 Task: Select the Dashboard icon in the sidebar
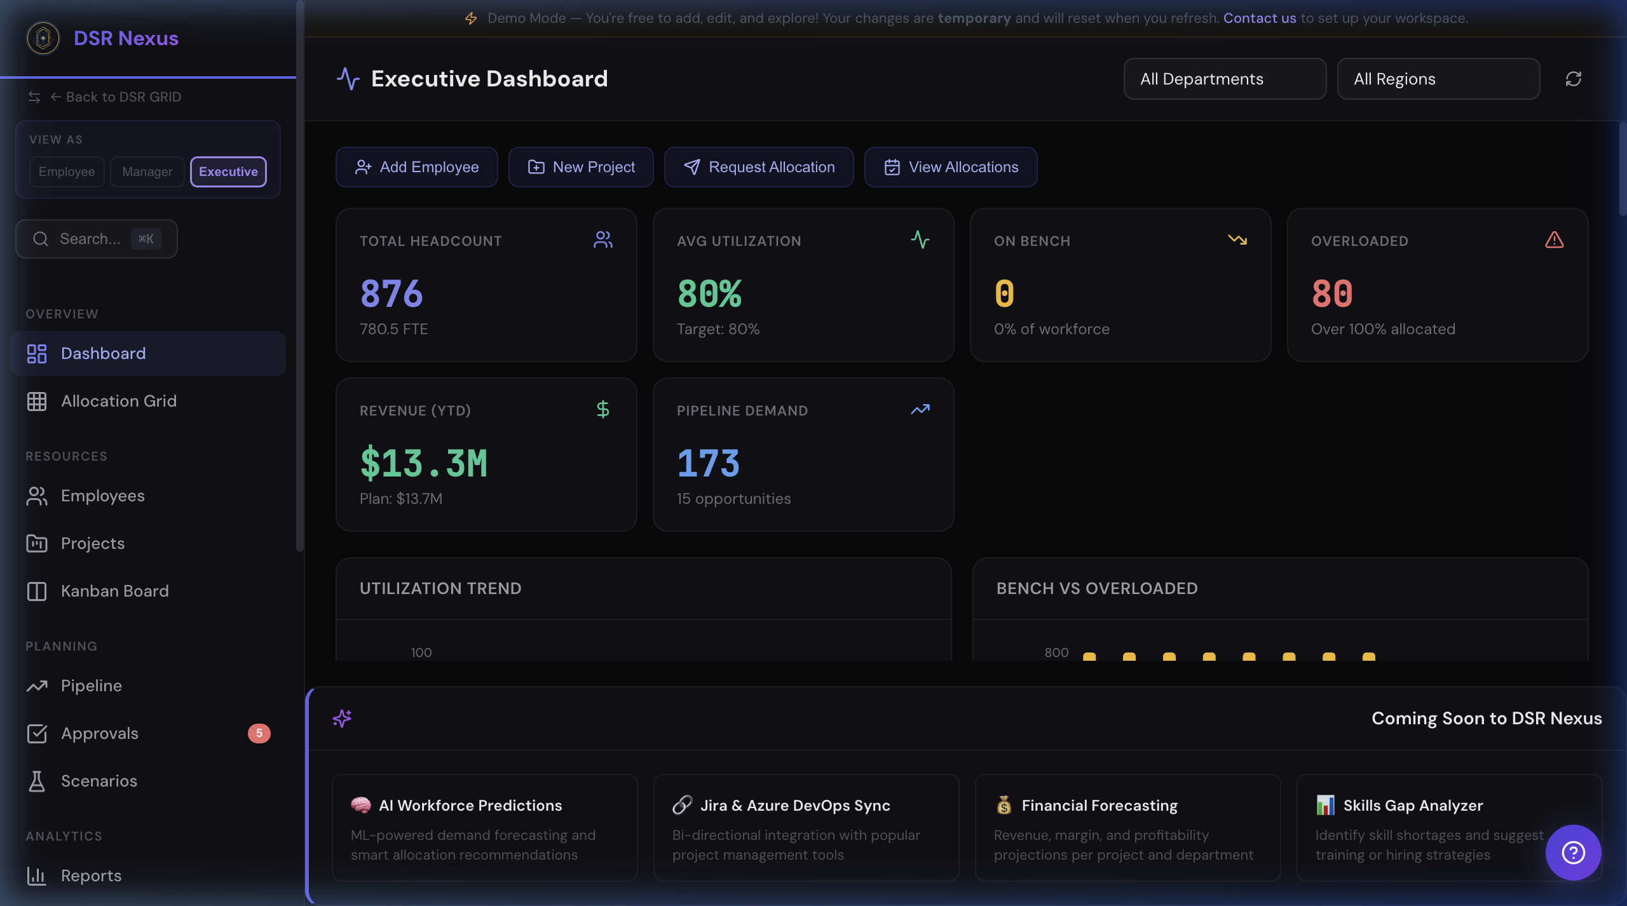coord(36,353)
